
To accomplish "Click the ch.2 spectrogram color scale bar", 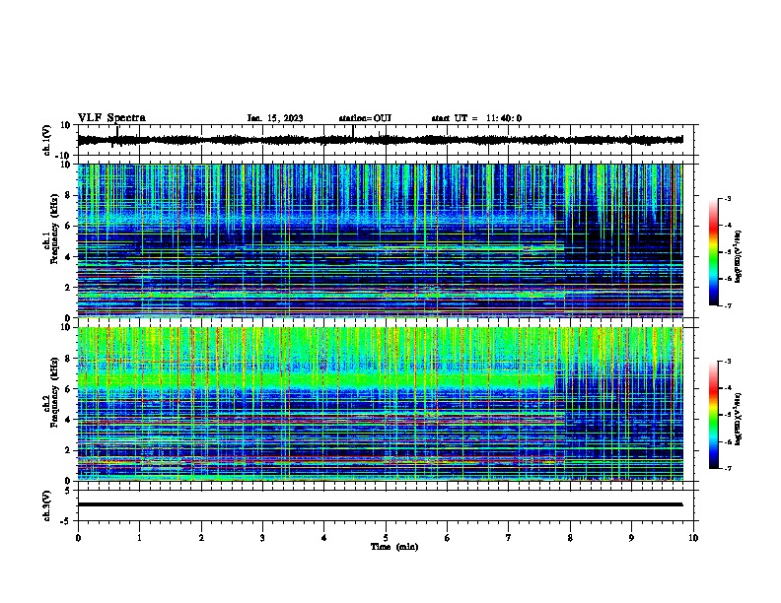I will (714, 415).
